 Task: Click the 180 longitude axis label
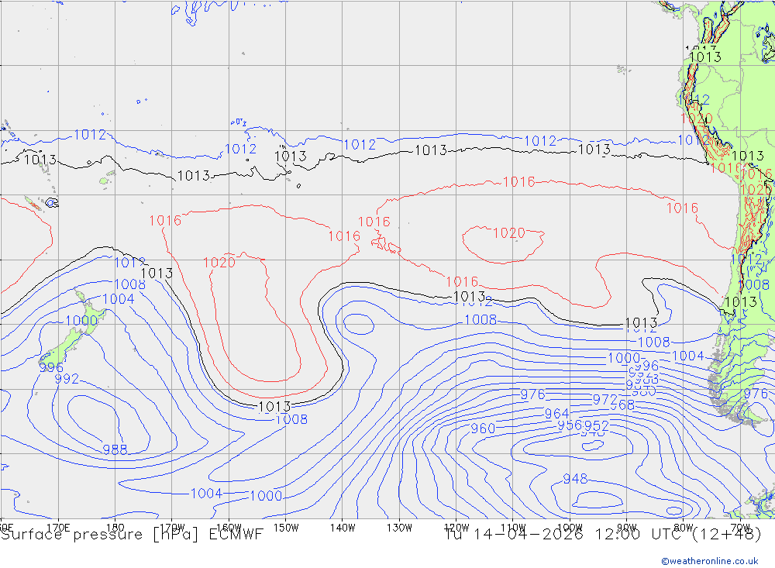[115, 528]
